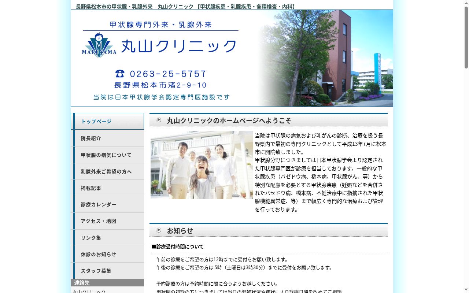
Task: Select the 掲載記事 menu entry
Action: [107, 188]
